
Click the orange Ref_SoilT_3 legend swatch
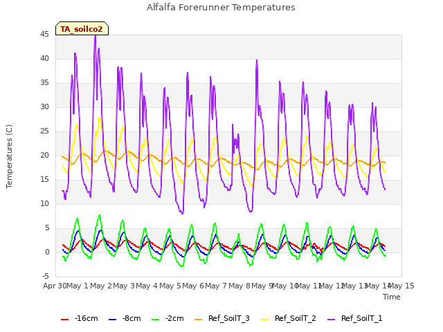[199, 320]
